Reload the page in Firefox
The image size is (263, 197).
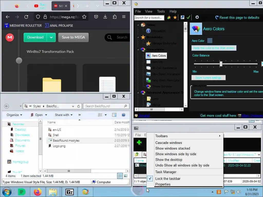26,17
